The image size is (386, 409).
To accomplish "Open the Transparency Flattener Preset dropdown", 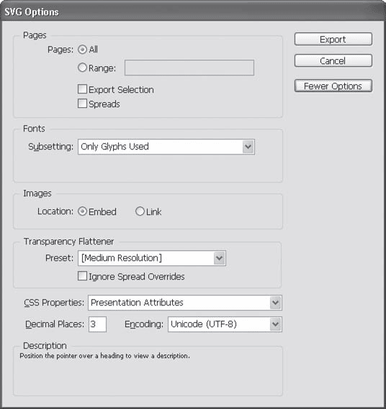I will tap(152, 258).
